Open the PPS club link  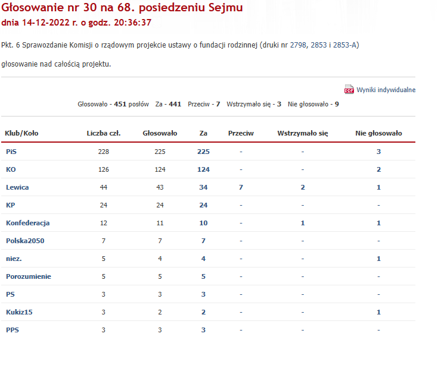pos(13,330)
